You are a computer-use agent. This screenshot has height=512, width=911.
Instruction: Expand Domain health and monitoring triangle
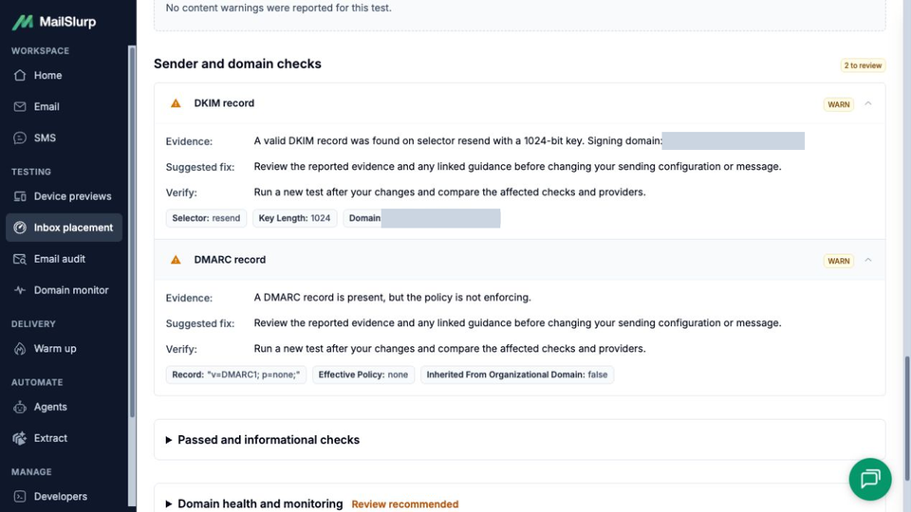tap(169, 503)
